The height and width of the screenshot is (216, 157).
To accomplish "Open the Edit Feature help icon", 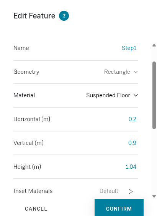I will click(x=64, y=16).
